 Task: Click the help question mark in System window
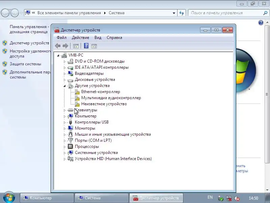tap(261, 23)
